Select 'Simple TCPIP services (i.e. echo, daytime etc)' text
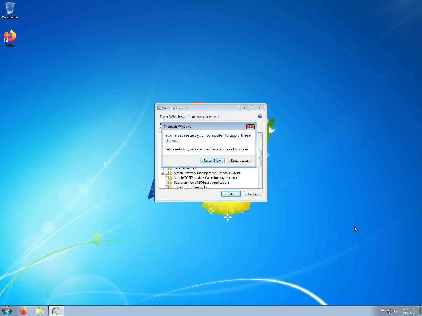The image size is (422, 316). (205, 178)
